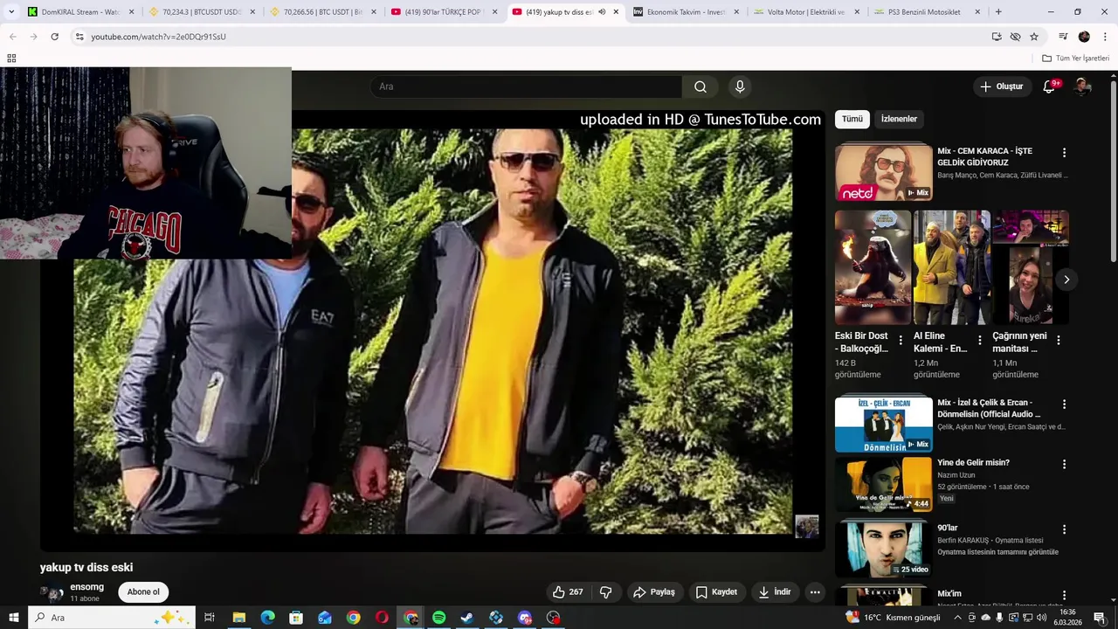Screen dimensions: 1118x629
Task: Open Microsoft Edge from the taskbar
Action: point(267,618)
